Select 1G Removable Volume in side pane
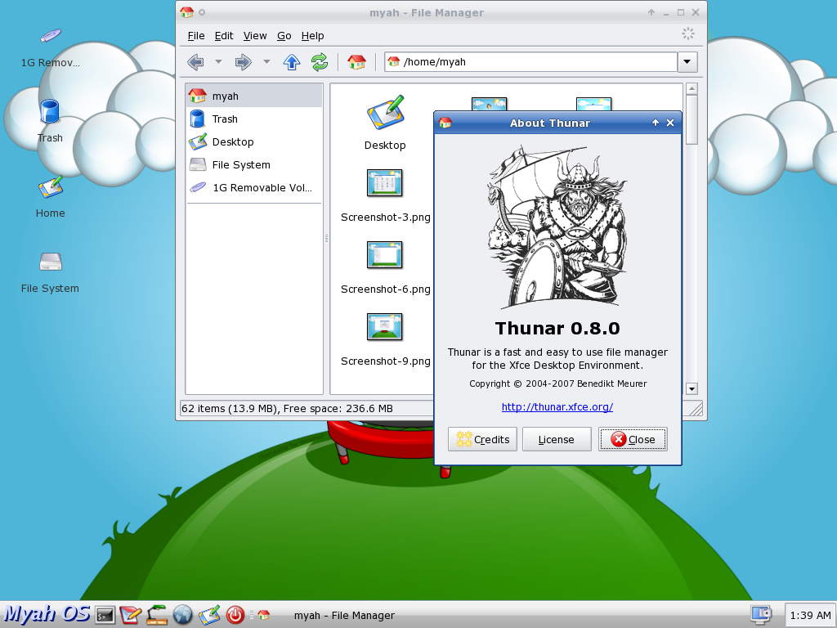 255,188
